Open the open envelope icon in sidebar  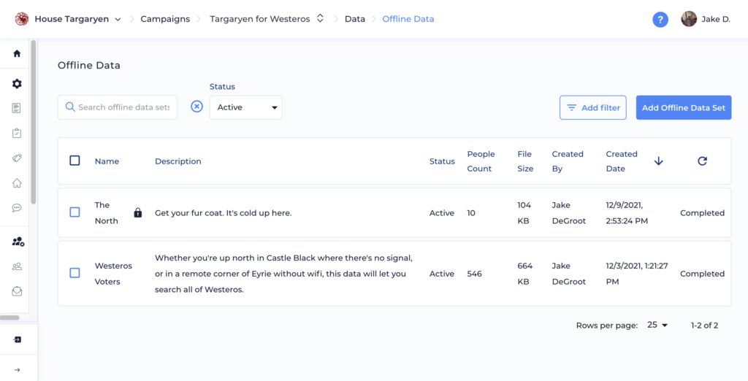(x=17, y=291)
